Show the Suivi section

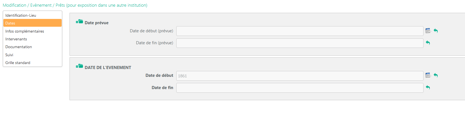9,55
